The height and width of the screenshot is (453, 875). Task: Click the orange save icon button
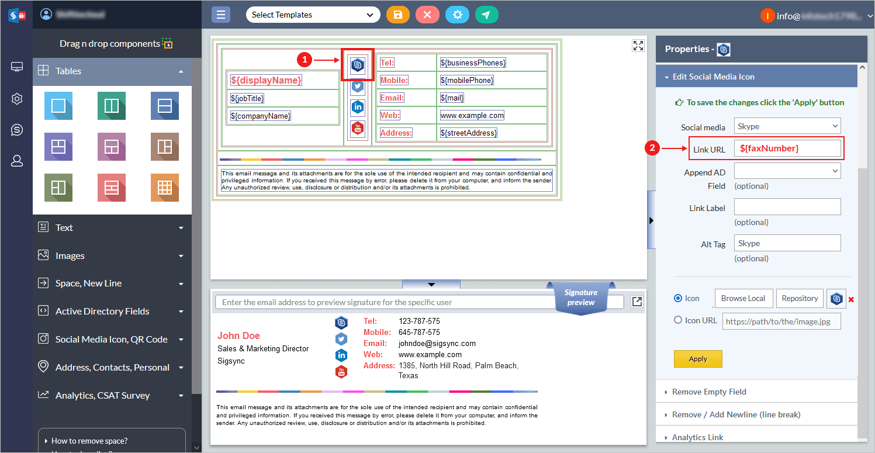click(397, 15)
